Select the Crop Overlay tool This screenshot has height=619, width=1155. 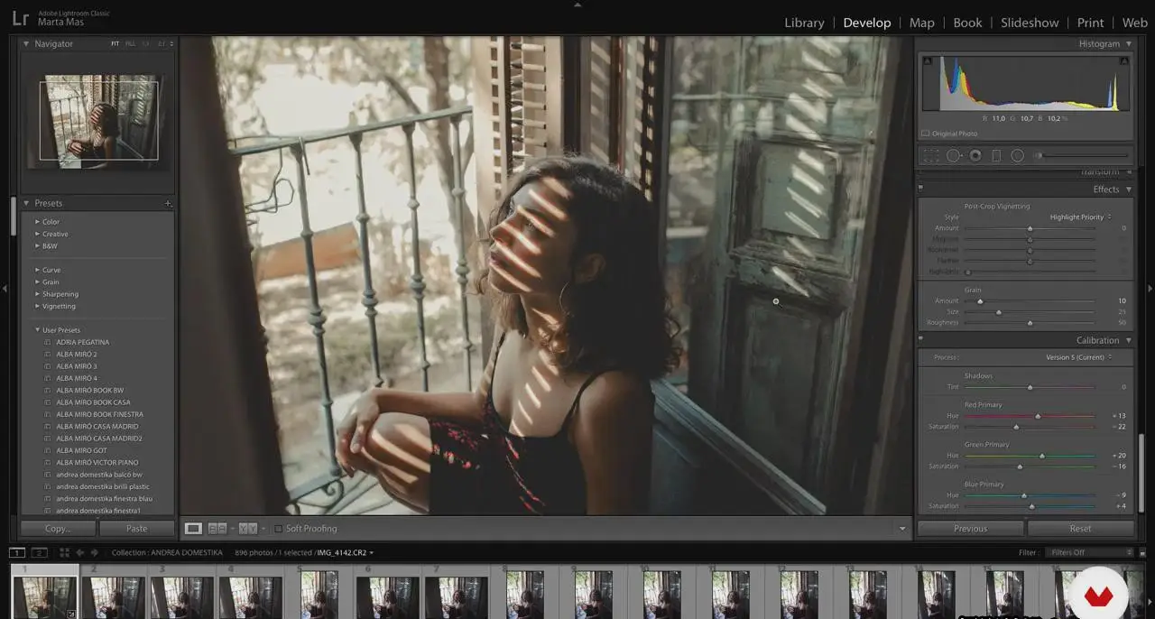[x=931, y=156]
